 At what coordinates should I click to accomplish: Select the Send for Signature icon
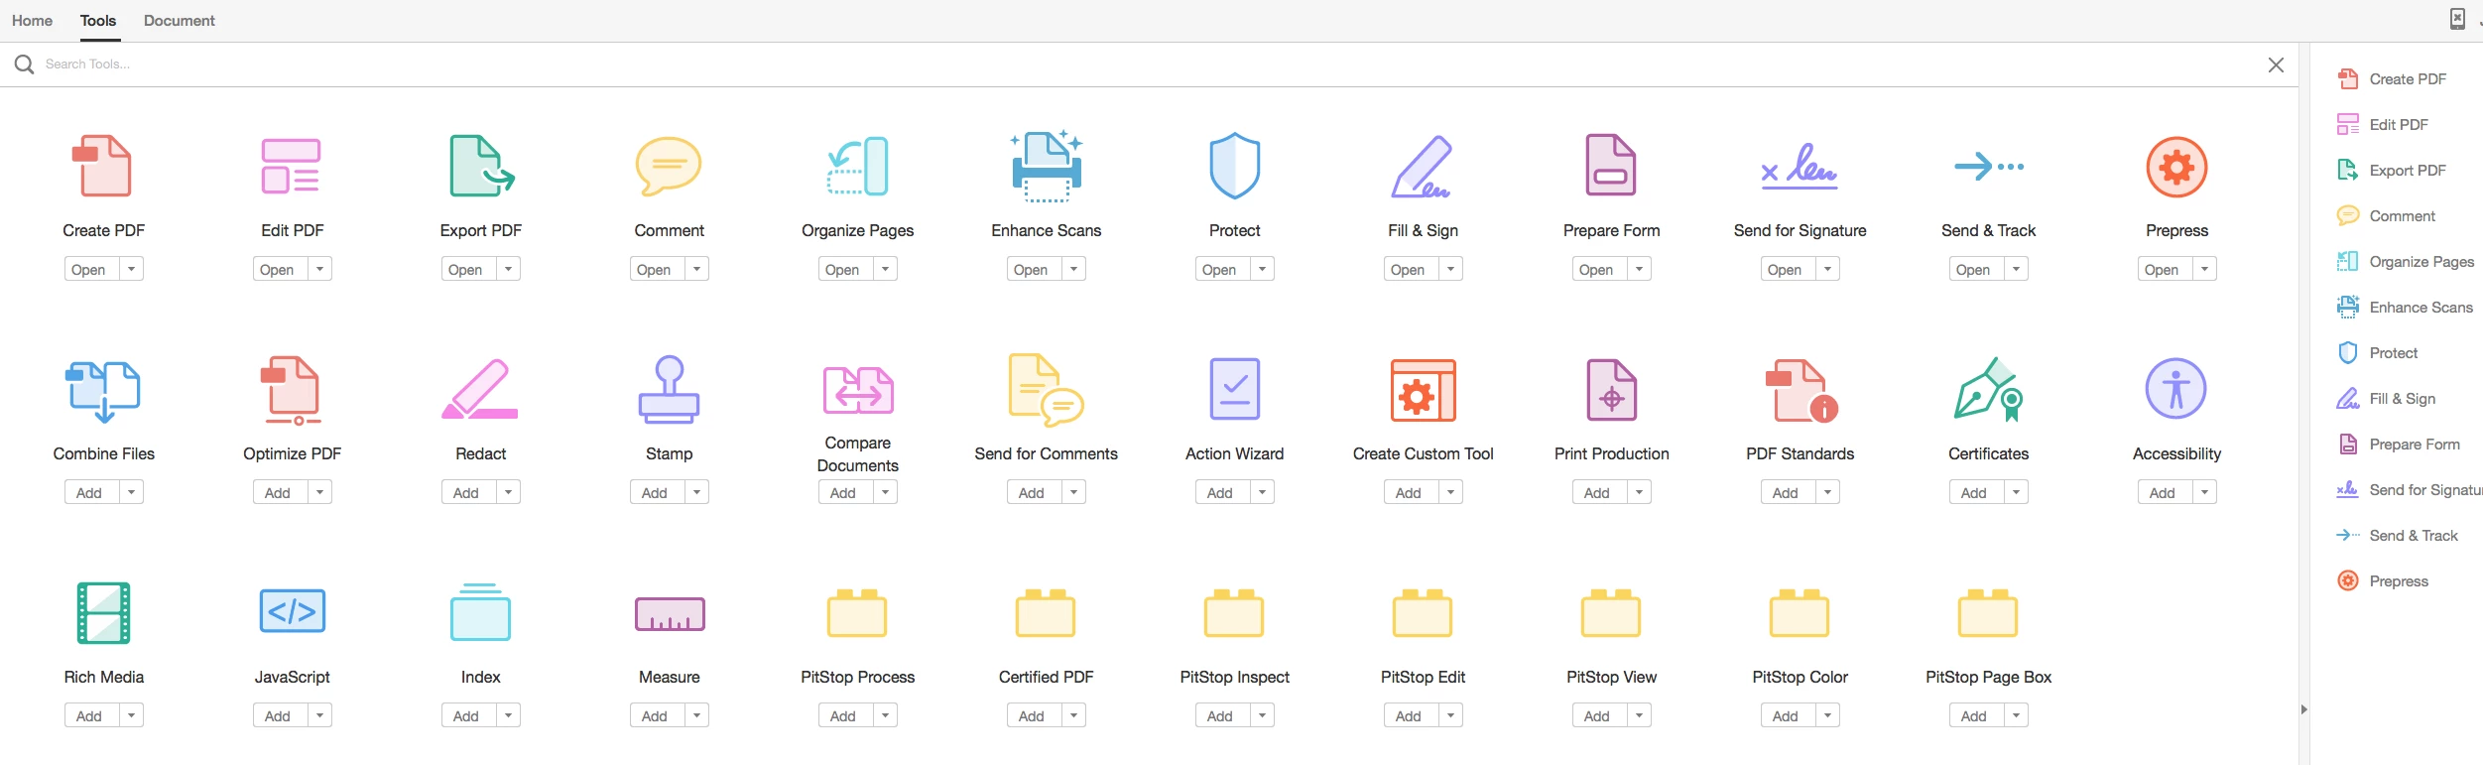pyautogui.click(x=1800, y=167)
